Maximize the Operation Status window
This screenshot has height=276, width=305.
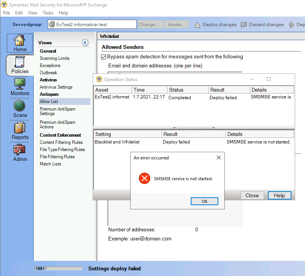coord(269,79)
